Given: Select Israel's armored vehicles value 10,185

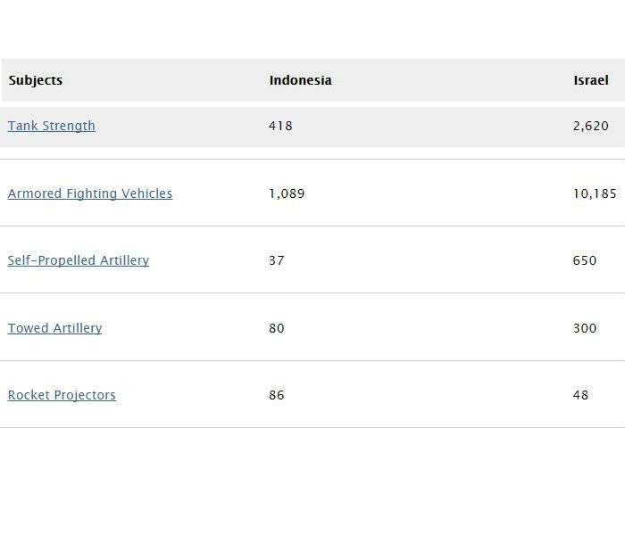Looking at the screenshot, I should pos(595,193).
